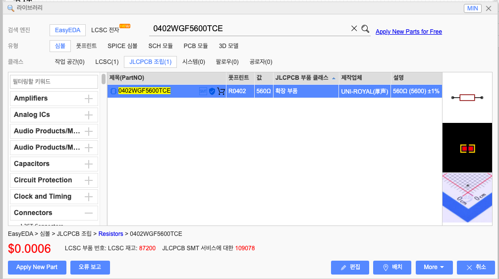Clear the search text with the X icon
This screenshot has width=499, height=279.
point(354,28)
